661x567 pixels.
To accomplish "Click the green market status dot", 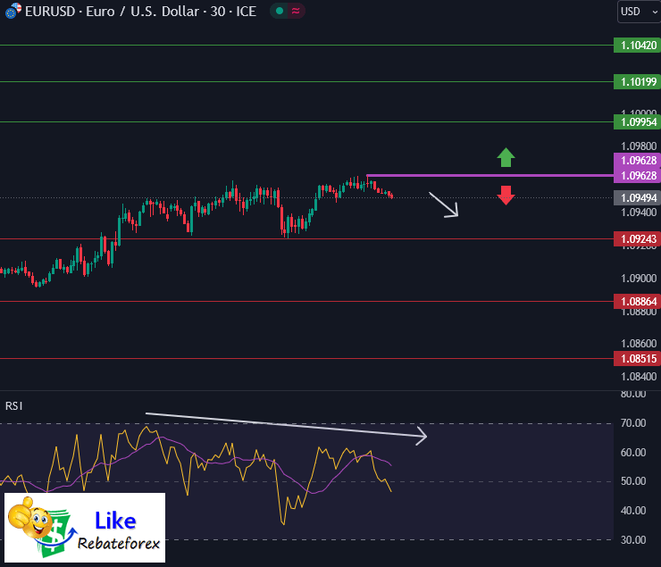I will [x=279, y=11].
